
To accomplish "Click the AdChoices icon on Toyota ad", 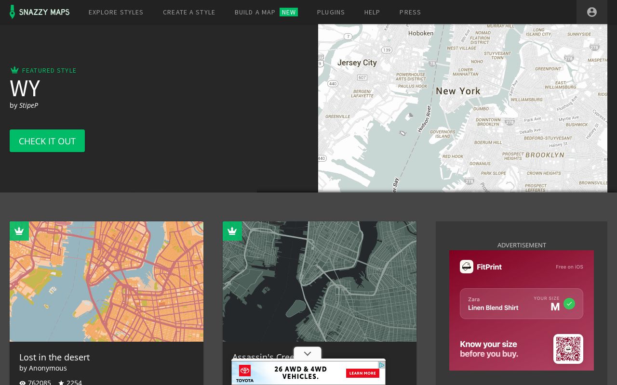I will point(381,365).
